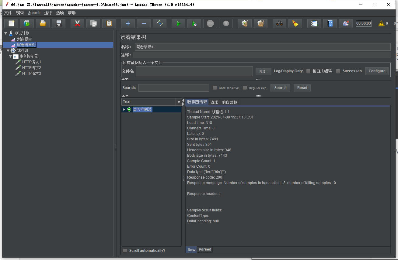Viewport: 398px width, 260px height.
Task: Click the binoculars Search icon
Action: [x=280, y=23]
